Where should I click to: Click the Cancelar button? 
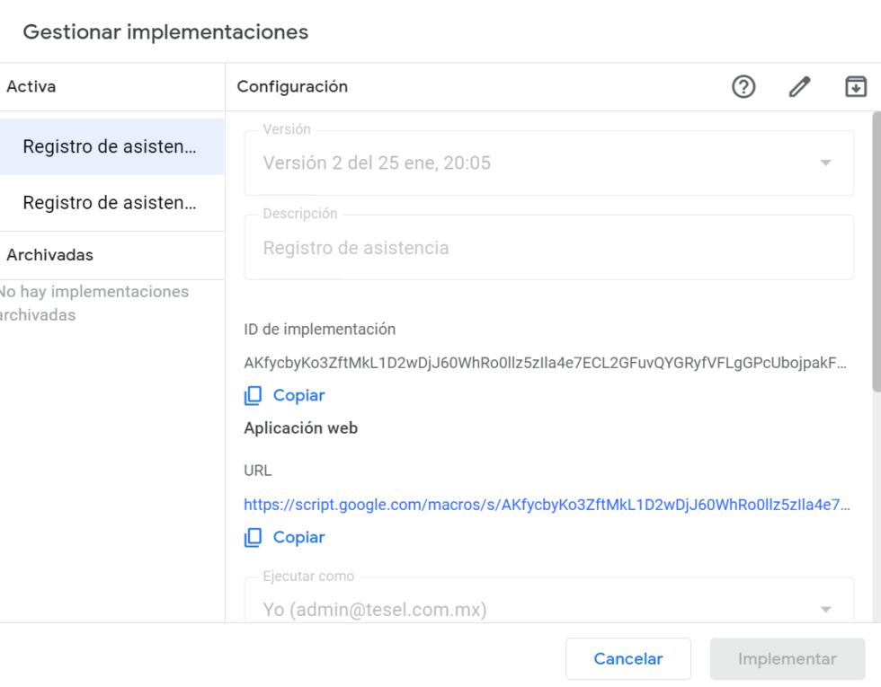(628, 658)
